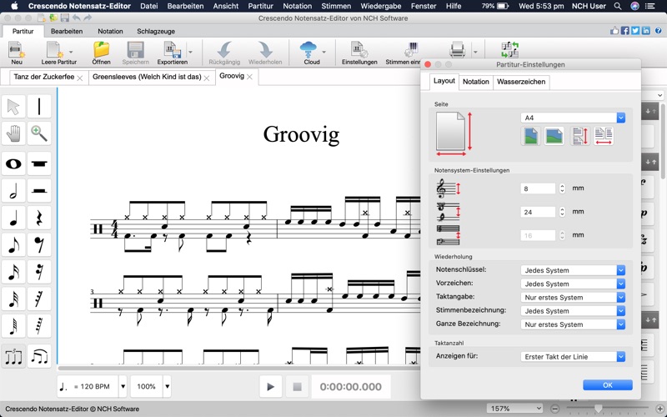This screenshot has height=417, width=667.
Task: Switch to the Notation settings tab
Action: pos(475,82)
